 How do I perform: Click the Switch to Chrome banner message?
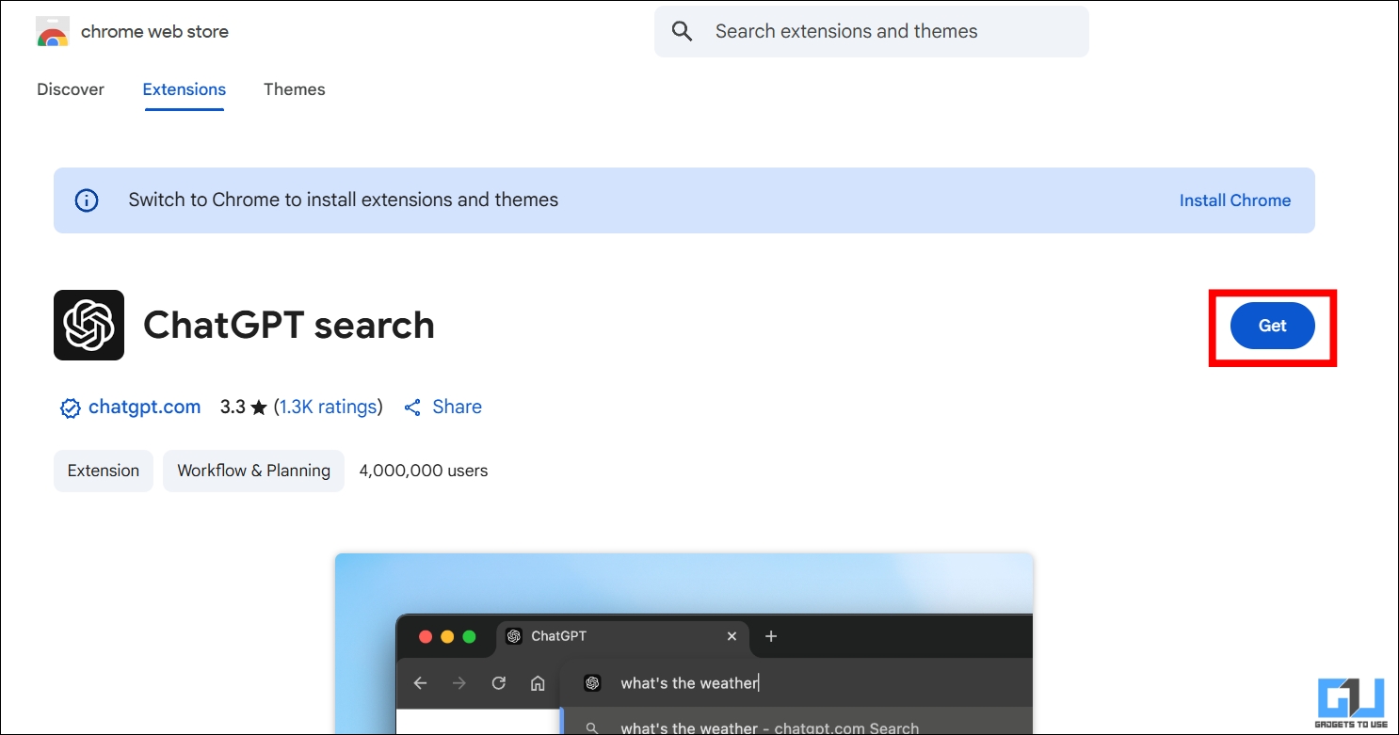point(344,200)
